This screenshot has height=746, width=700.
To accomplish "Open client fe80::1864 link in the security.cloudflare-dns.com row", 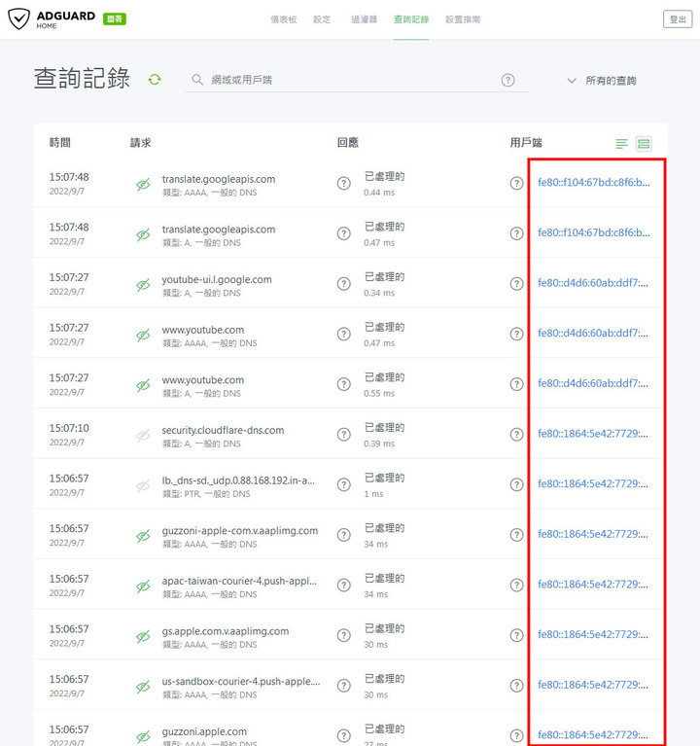I will [593, 434].
